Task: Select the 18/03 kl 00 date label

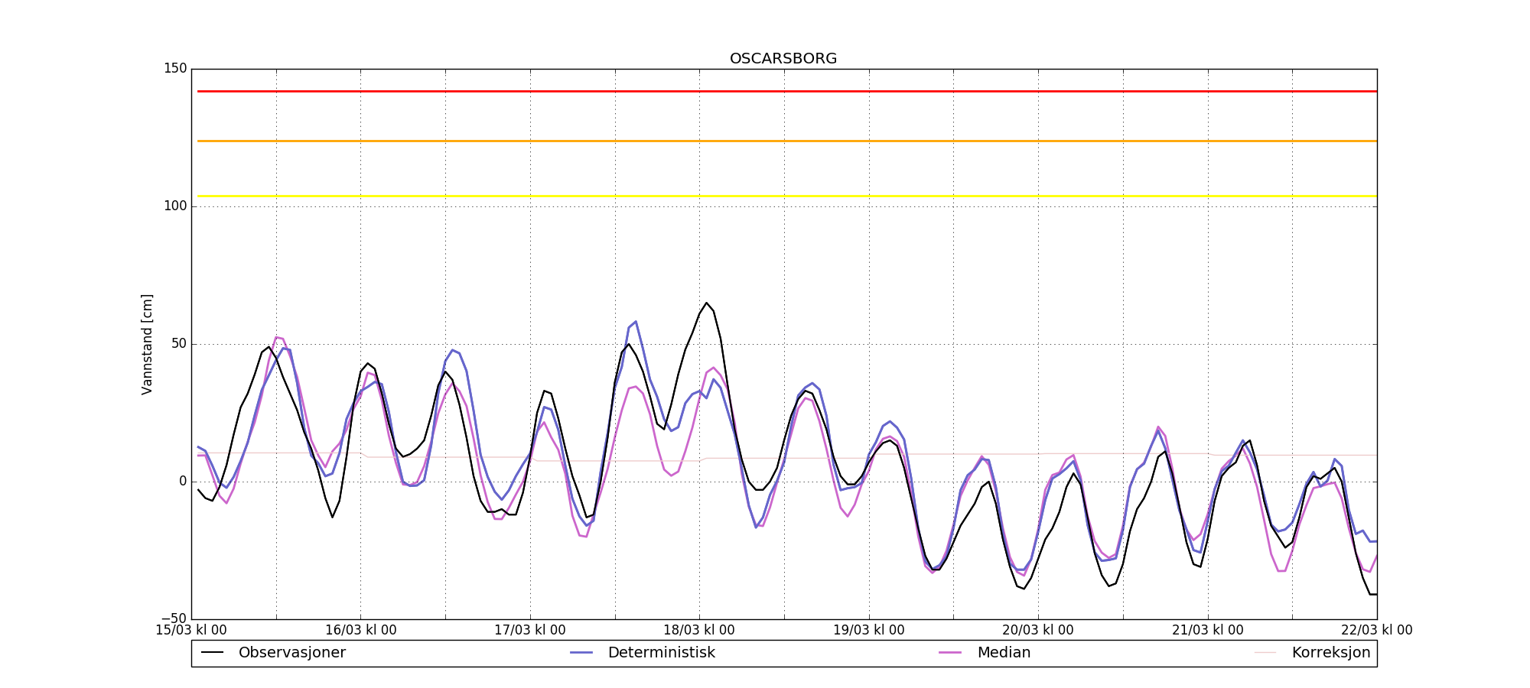Action: (699, 631)
